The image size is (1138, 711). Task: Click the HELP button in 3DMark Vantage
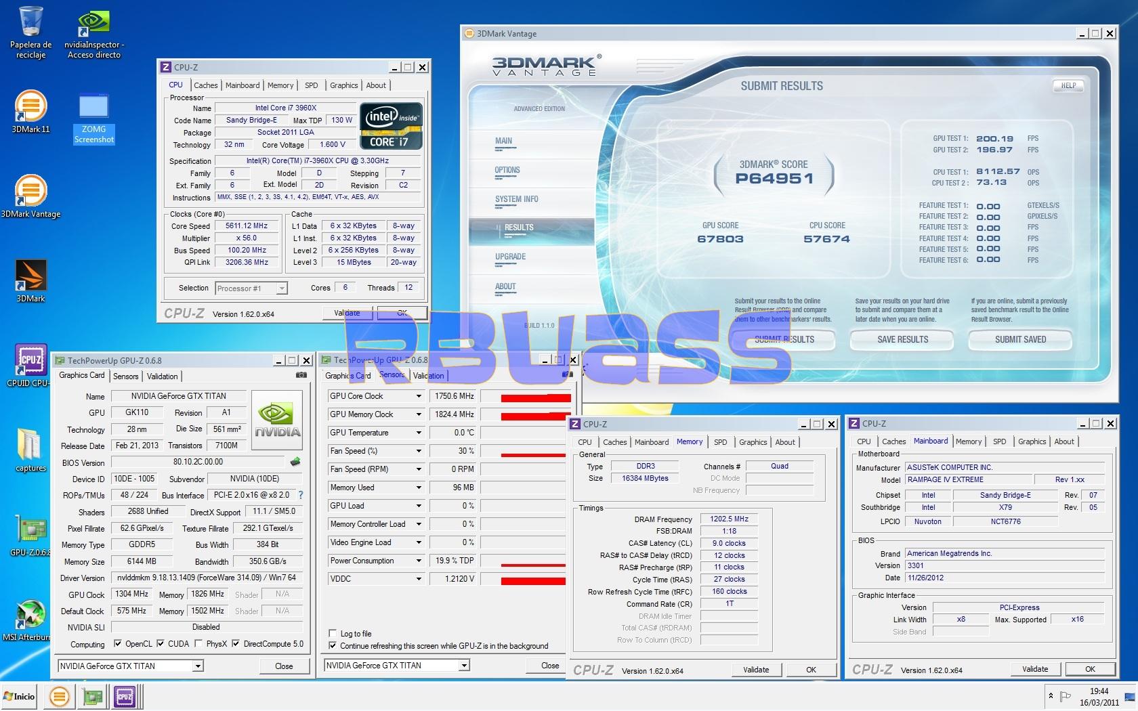coord(1068,85)
